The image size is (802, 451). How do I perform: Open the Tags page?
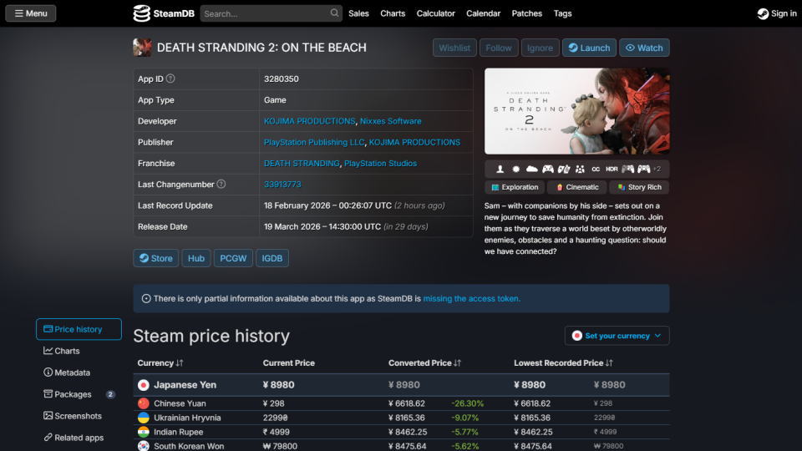click(x=562, y=13)
